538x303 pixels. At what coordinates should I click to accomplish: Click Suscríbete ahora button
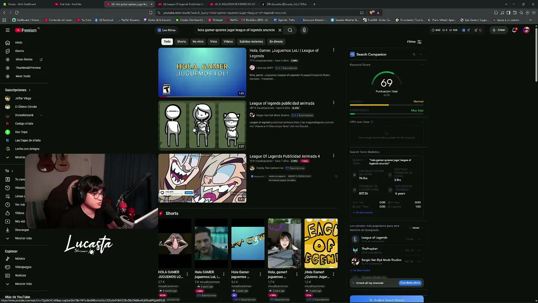[410, 283]
